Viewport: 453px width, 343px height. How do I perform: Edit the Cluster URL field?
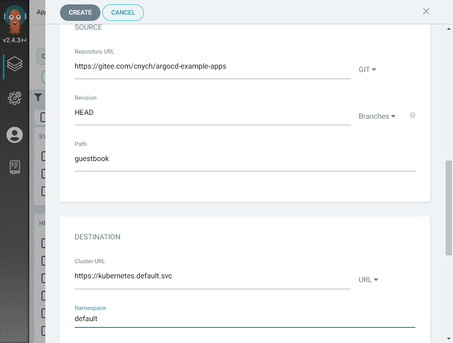point(213,276)
